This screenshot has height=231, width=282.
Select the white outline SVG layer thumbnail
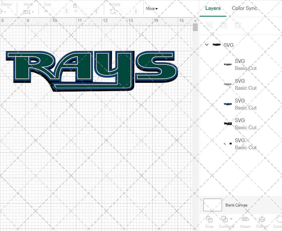coord(228,84)
